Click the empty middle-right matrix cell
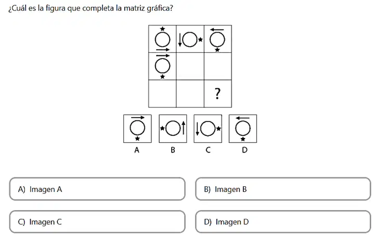The image size is (373, 235). click(217, 66)
